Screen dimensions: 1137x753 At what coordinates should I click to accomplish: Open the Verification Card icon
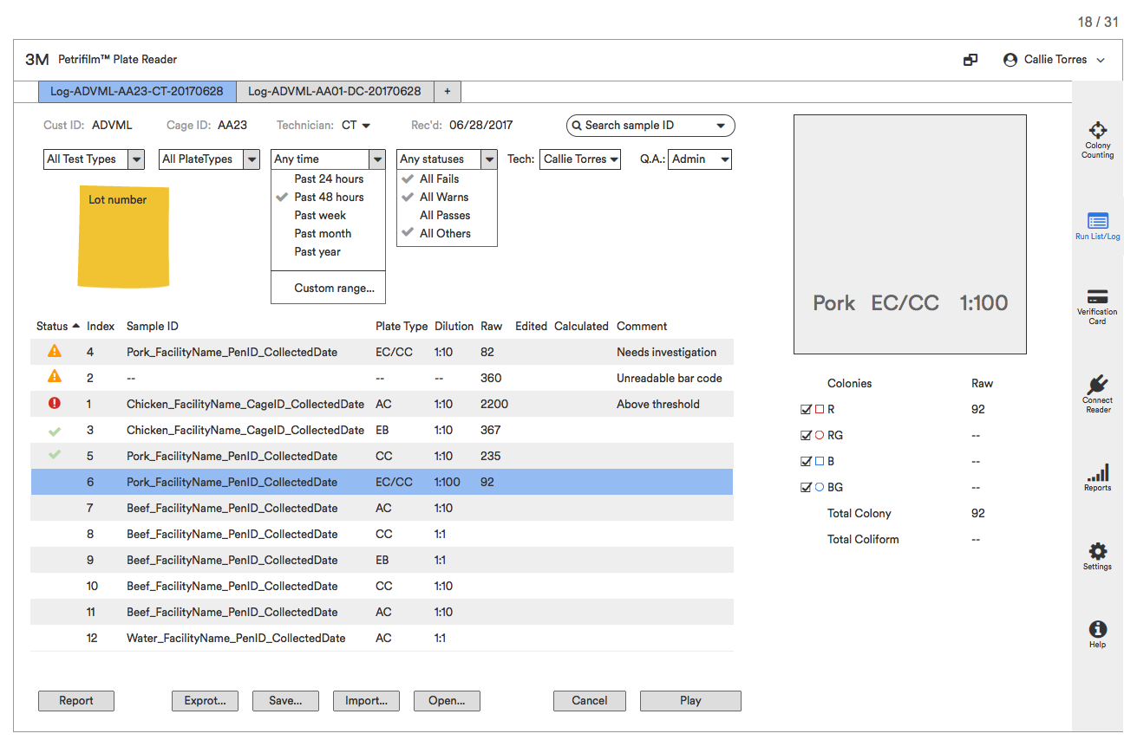pyautogui.click(x=1097, y=296)
